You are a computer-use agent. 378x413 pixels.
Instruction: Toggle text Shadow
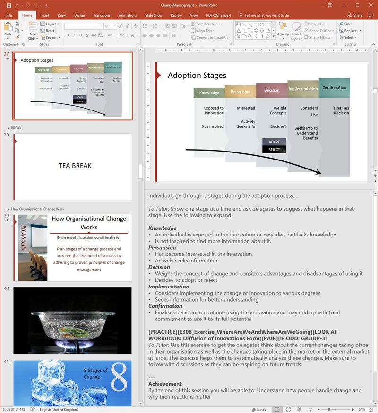87,35
